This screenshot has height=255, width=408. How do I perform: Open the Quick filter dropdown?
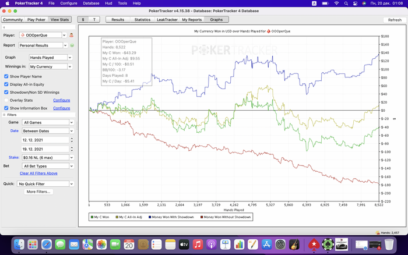45,184
